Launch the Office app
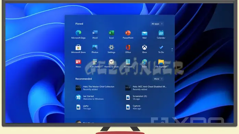This screenshot has width=239, height=134. click(128, 49)
